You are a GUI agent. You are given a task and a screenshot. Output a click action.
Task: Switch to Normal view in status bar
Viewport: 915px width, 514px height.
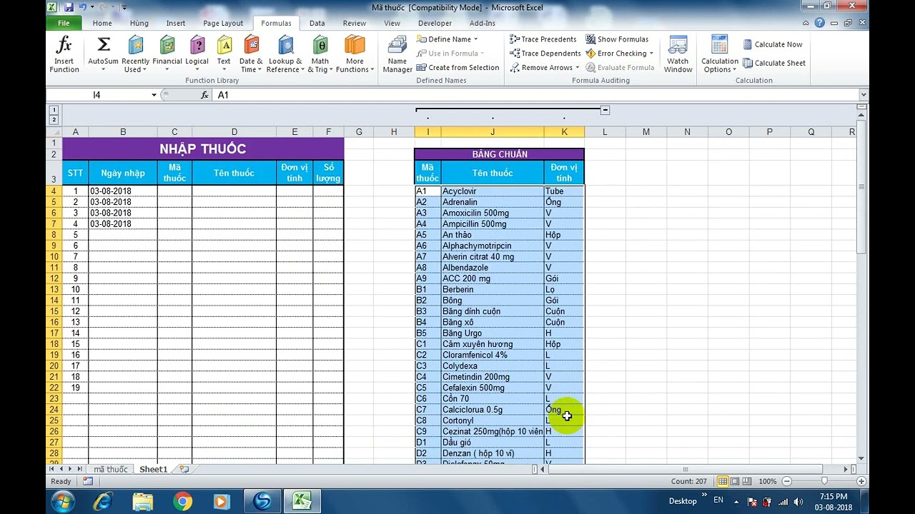(723, 481)
